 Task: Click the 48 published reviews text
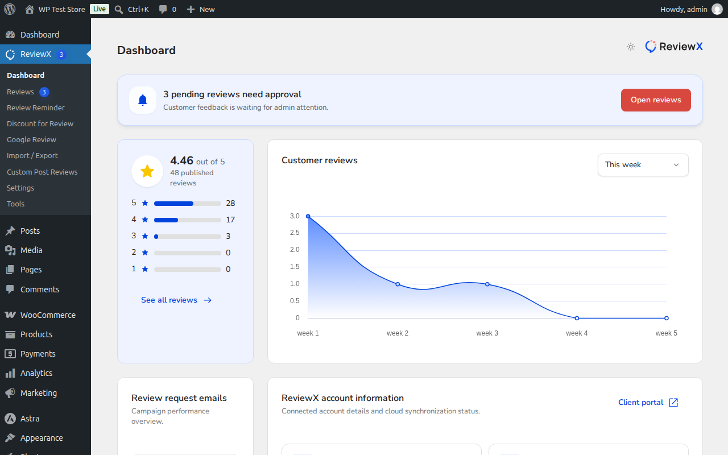(192, 178)
